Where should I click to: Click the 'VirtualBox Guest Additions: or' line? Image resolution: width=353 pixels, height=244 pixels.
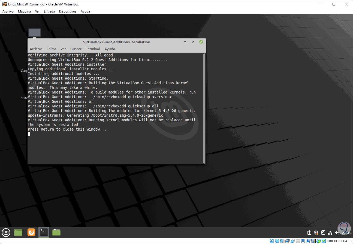point(61,101)
